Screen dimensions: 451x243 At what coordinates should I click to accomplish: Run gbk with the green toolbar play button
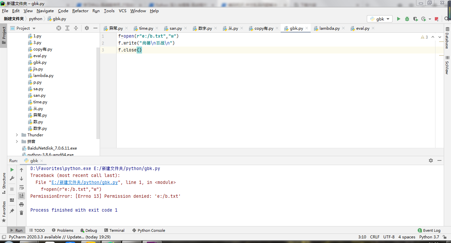[399, 19]
